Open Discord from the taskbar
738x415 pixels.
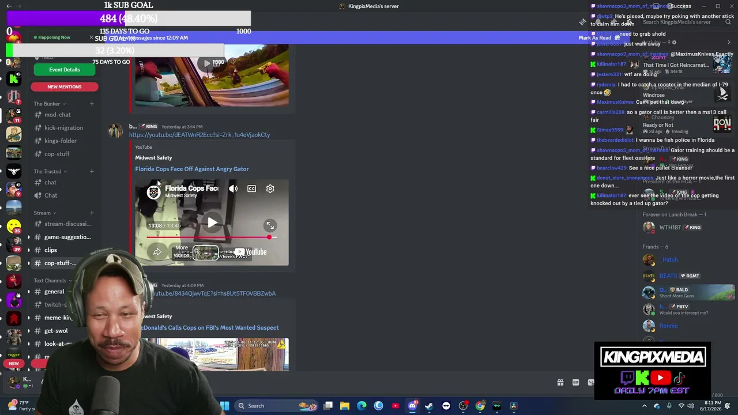pos(412,406)
